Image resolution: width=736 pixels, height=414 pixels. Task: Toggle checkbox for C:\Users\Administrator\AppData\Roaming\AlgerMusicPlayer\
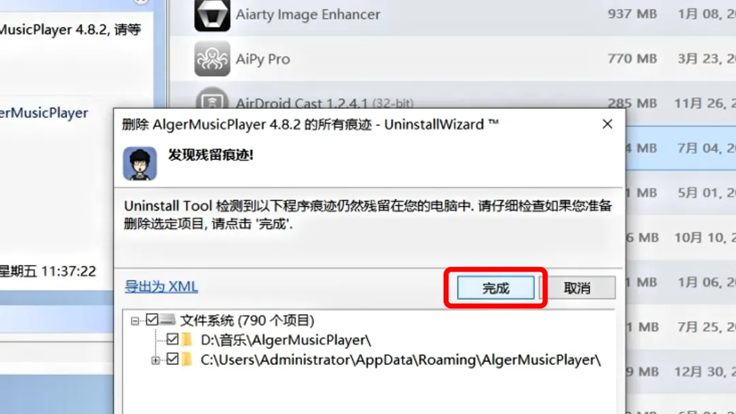[172, 359]
